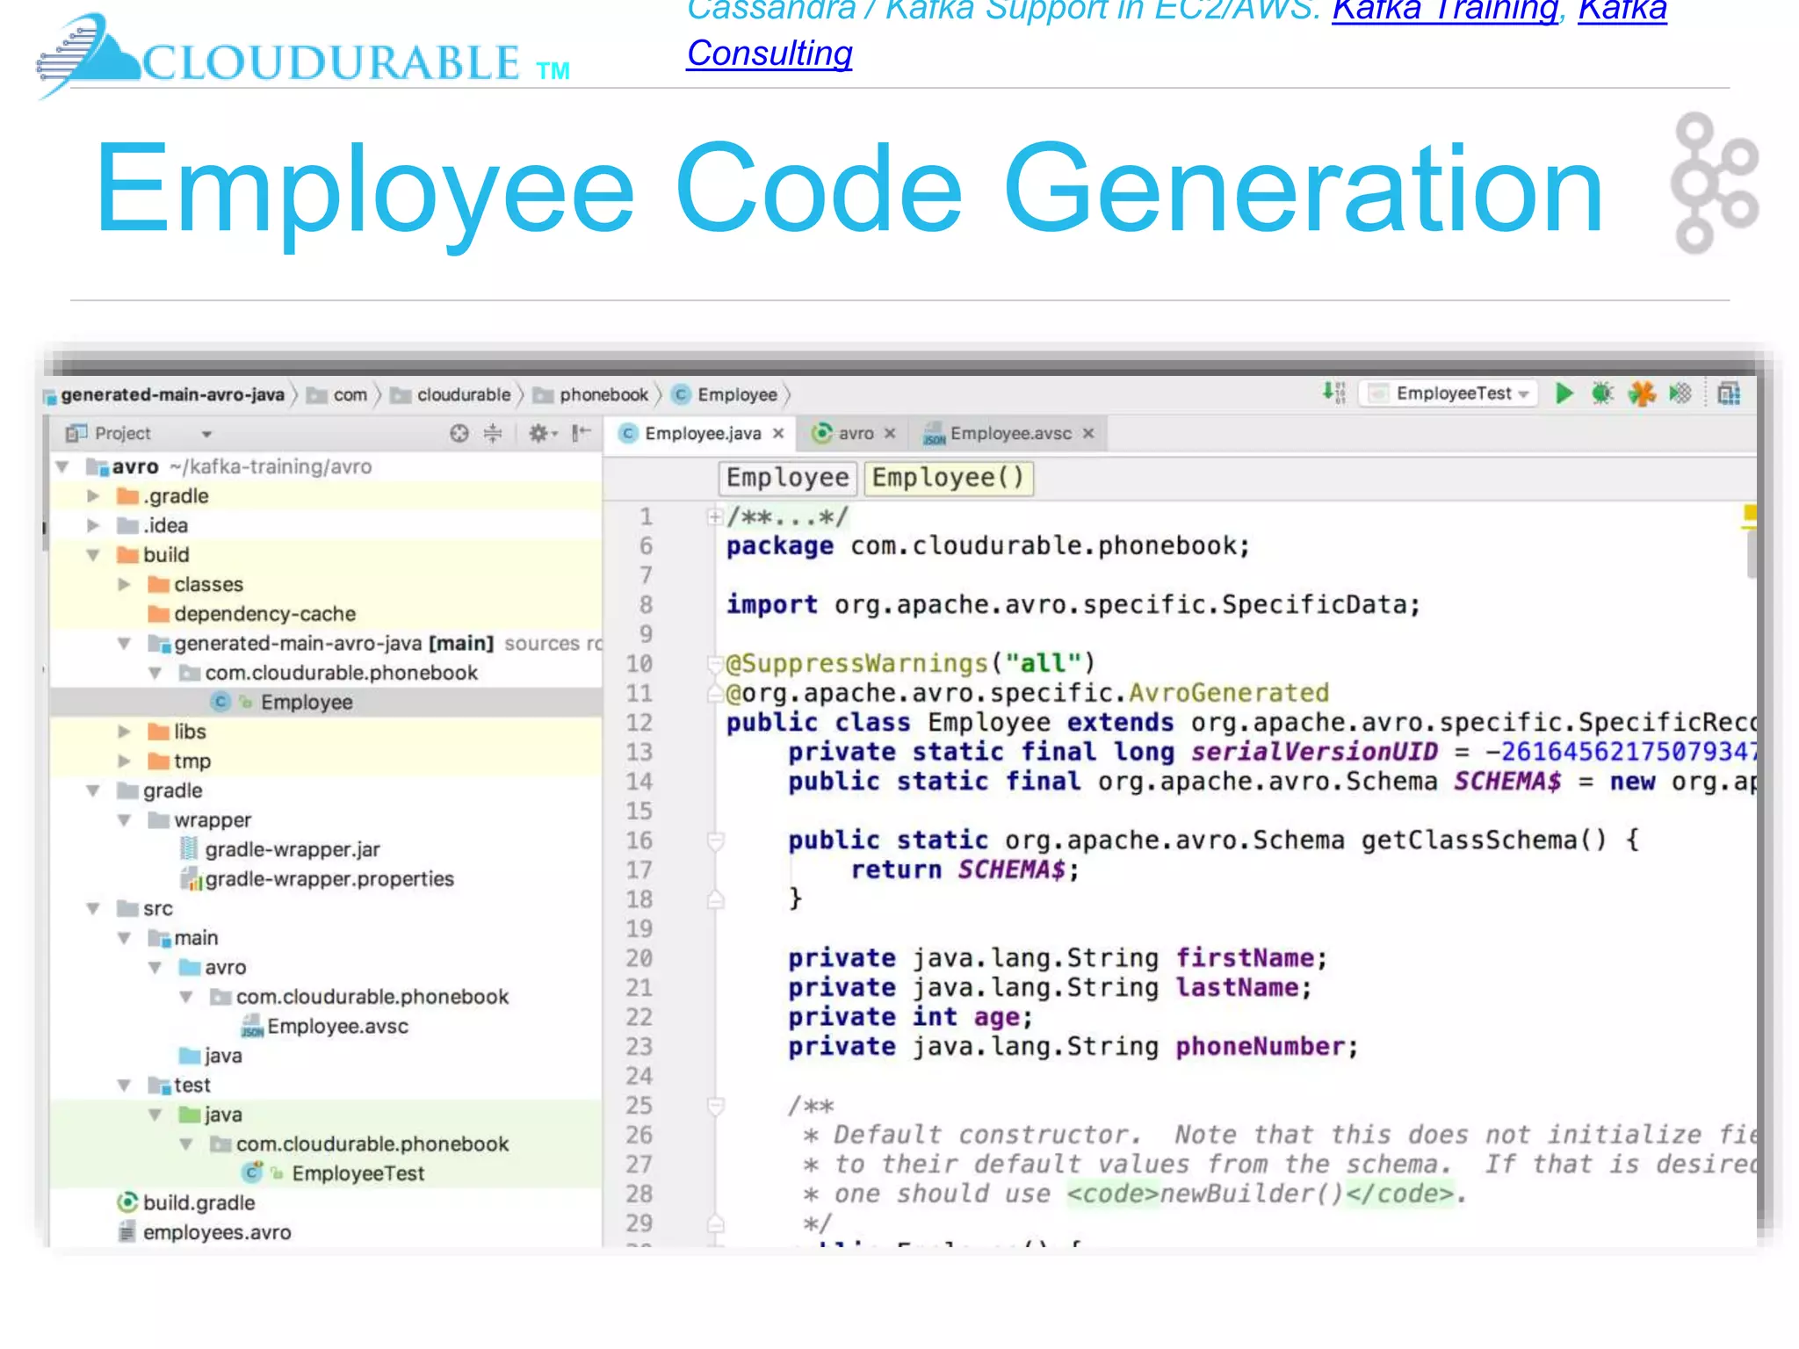This screenshot has width=1799, height=1349.
Task: Expand the .gradle folder
Action: [x=93, y=496]
